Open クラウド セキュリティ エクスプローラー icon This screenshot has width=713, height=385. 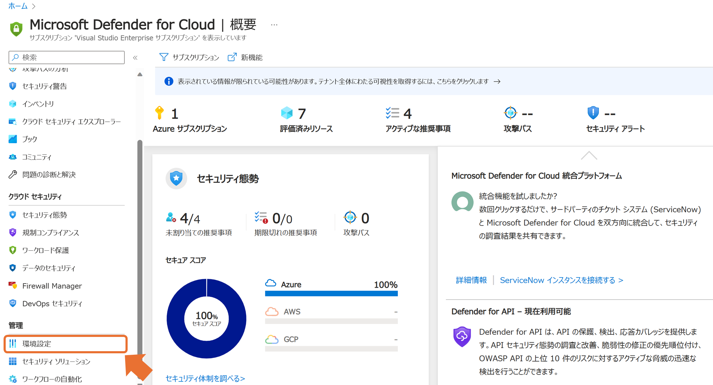click(13, 121)
